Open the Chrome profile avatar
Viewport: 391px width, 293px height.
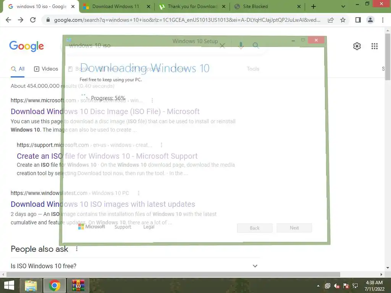370,20
